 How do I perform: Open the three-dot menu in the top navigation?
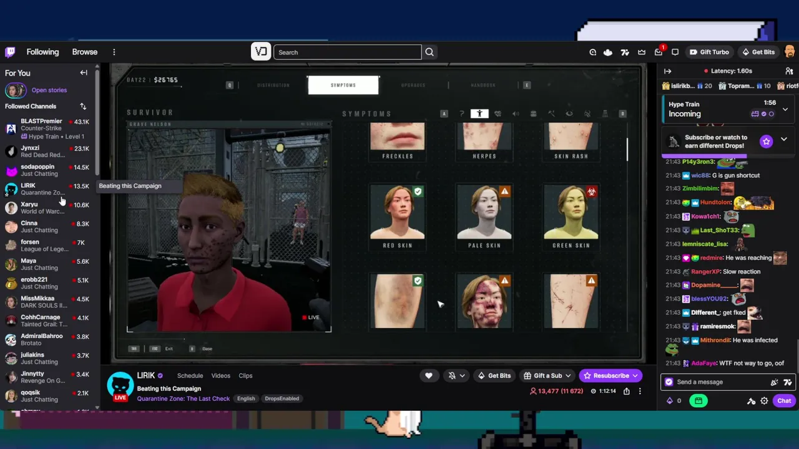click(114, 52)
